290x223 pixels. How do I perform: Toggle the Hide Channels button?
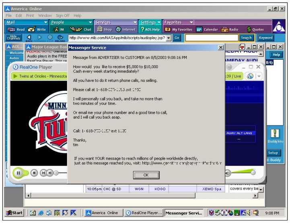(14, 38)
